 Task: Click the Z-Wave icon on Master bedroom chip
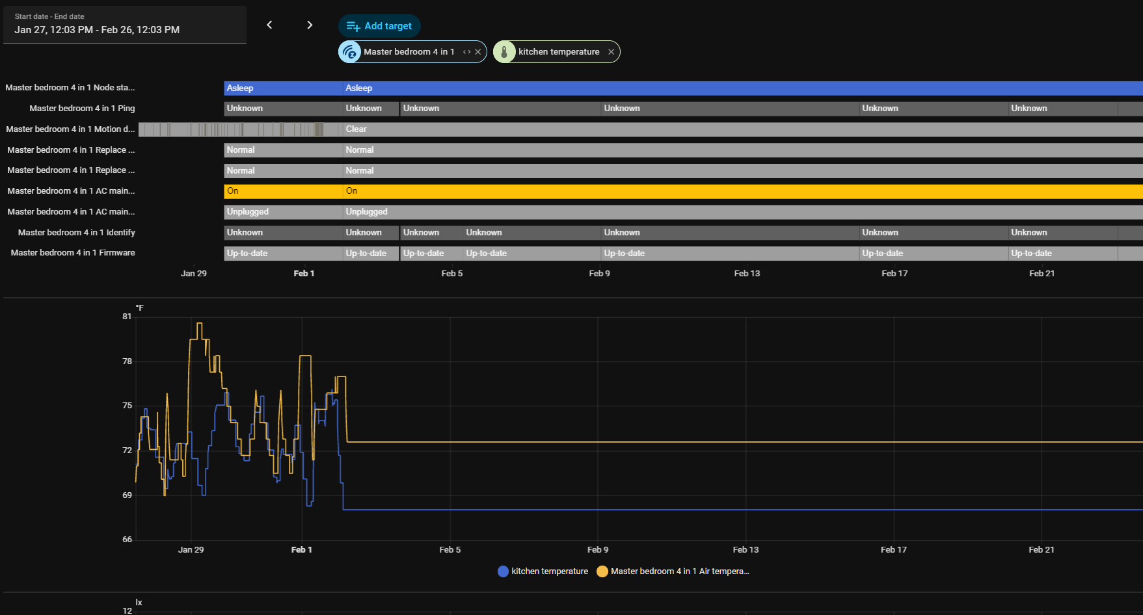350,52
